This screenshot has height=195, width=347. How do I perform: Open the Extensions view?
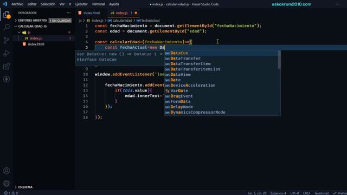click(7, 66)
